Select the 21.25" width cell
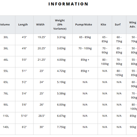 [x=42, y=60]
